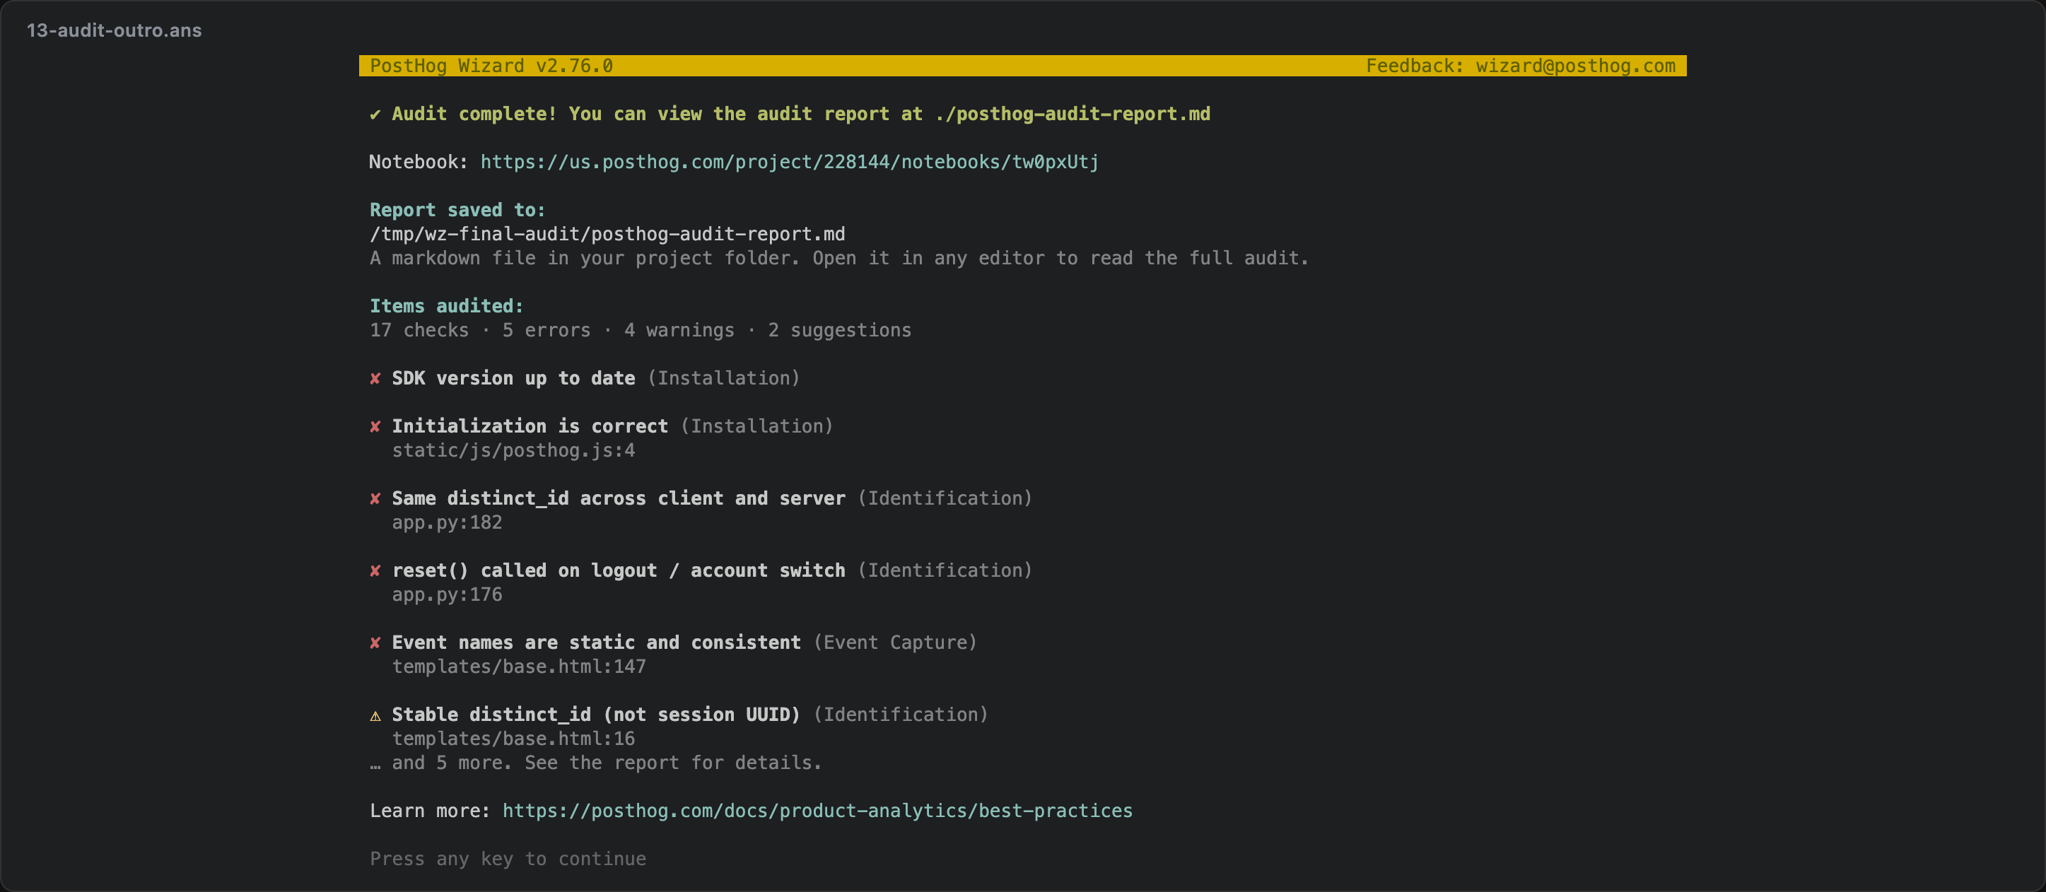Click the '17 checks' summary line
This screenshot has height=892, width=2046.
(640, 330)
